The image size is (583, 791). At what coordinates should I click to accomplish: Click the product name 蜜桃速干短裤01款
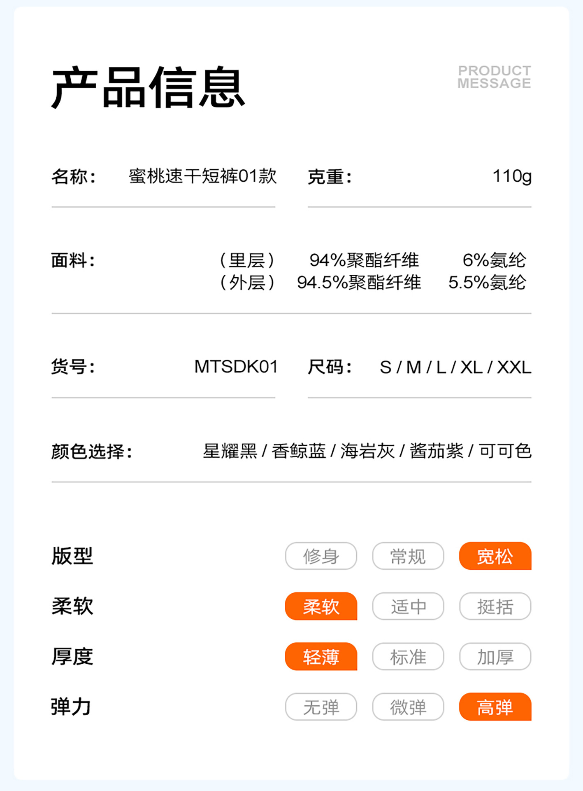202,176
